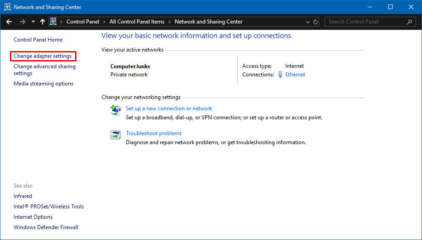Select the Control Panel breadcrumb
Screen dimensions: 422x240
click(x=82, y=22)
